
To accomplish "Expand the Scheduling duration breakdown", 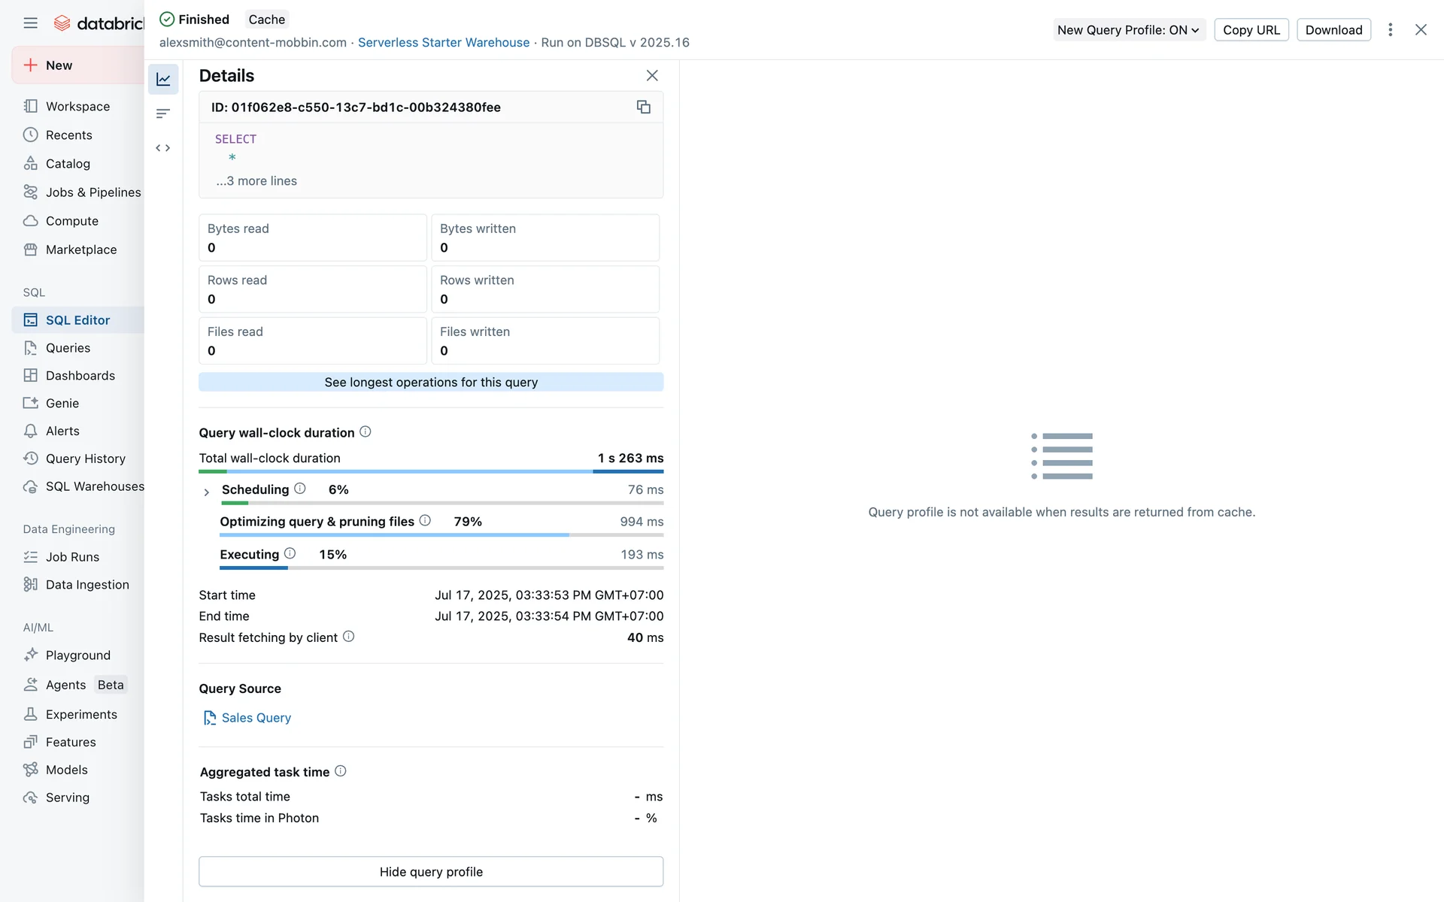I will [x=206, y=492].
